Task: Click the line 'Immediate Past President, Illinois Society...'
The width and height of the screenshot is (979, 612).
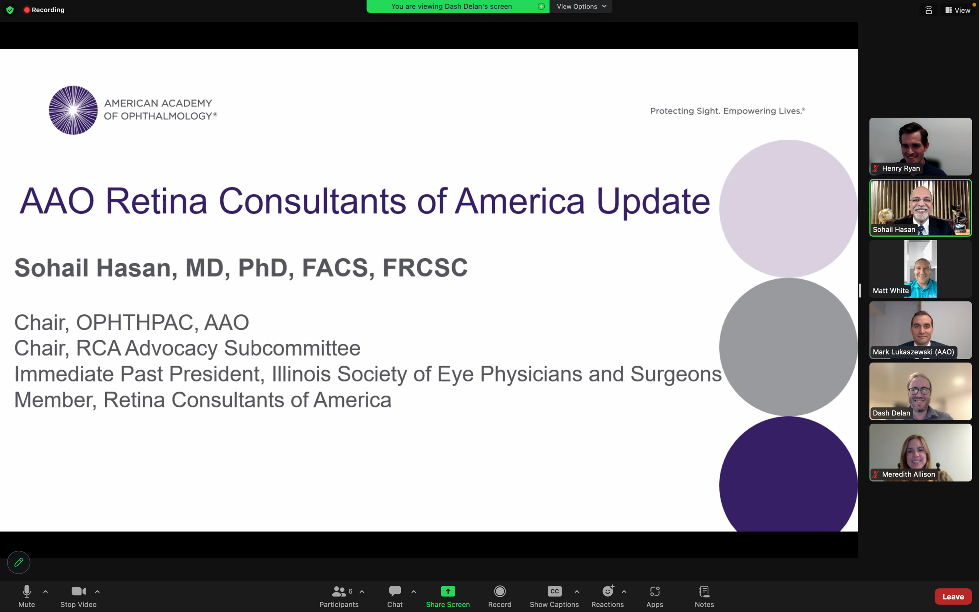Action: (x=368, y=374)
